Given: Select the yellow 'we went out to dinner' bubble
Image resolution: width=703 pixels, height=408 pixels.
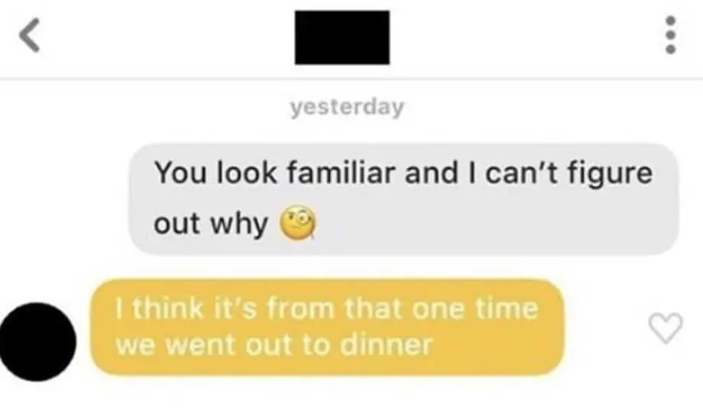Looking at the screenshot, I should click(x=327, y=327).
